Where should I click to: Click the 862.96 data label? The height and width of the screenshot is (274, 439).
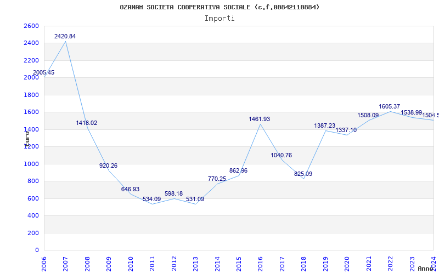coord(239,170)
